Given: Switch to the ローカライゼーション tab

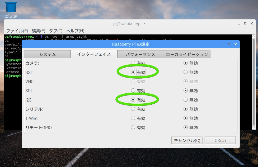Looking at the screenshot, I should pyautogui.click(x=187, y=54).
